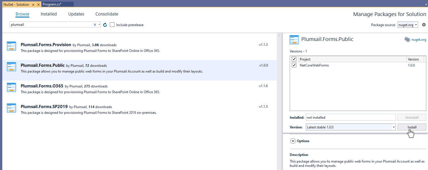Click the Plumsail.Forms.Public package icon in list

(11, 67)
